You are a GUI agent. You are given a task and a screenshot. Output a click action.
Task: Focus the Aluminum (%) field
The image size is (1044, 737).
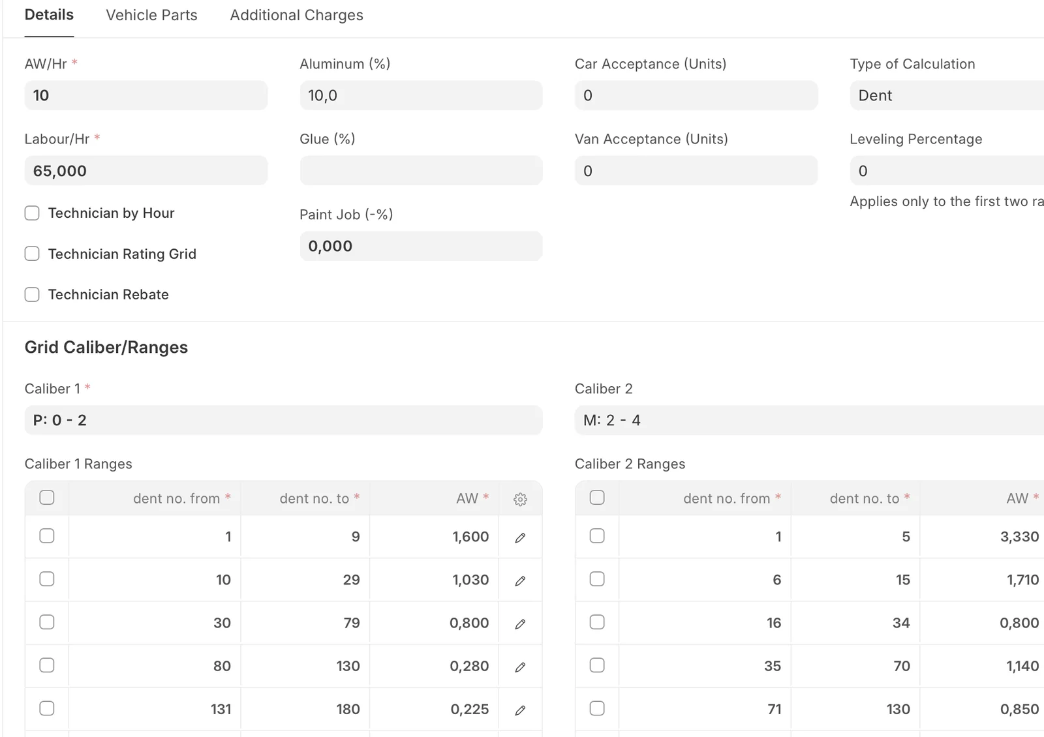coord(421,95)
